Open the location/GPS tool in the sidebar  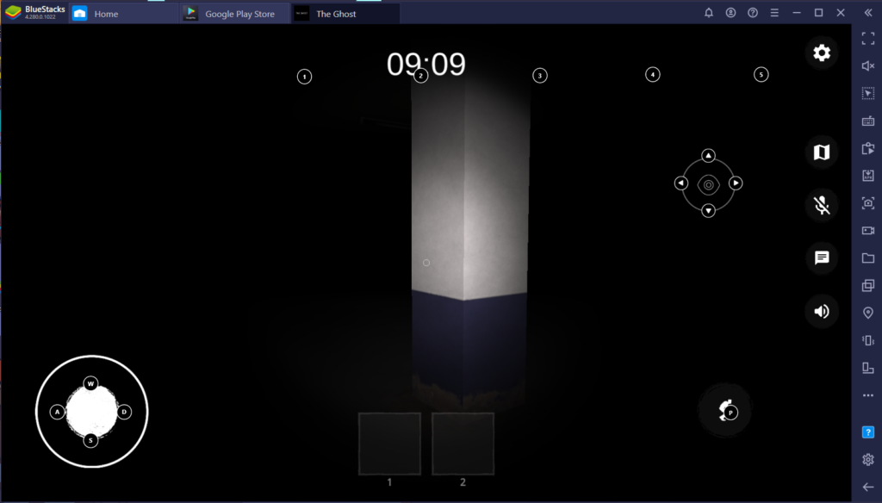(x=868, y=314)
